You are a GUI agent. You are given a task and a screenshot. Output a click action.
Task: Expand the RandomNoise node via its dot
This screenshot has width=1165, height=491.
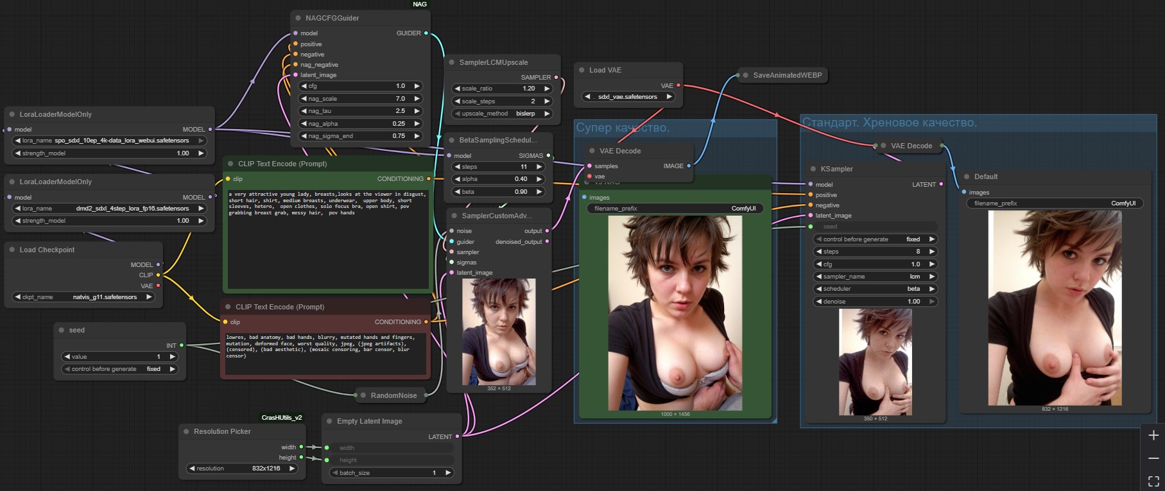point(363,395)
